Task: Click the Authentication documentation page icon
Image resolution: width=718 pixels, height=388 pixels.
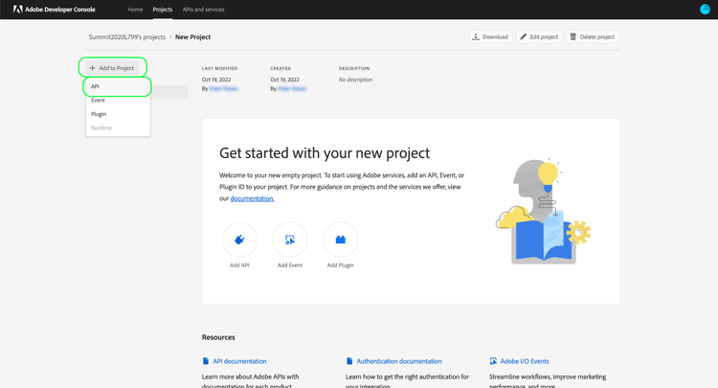Action: click(349, 361)
